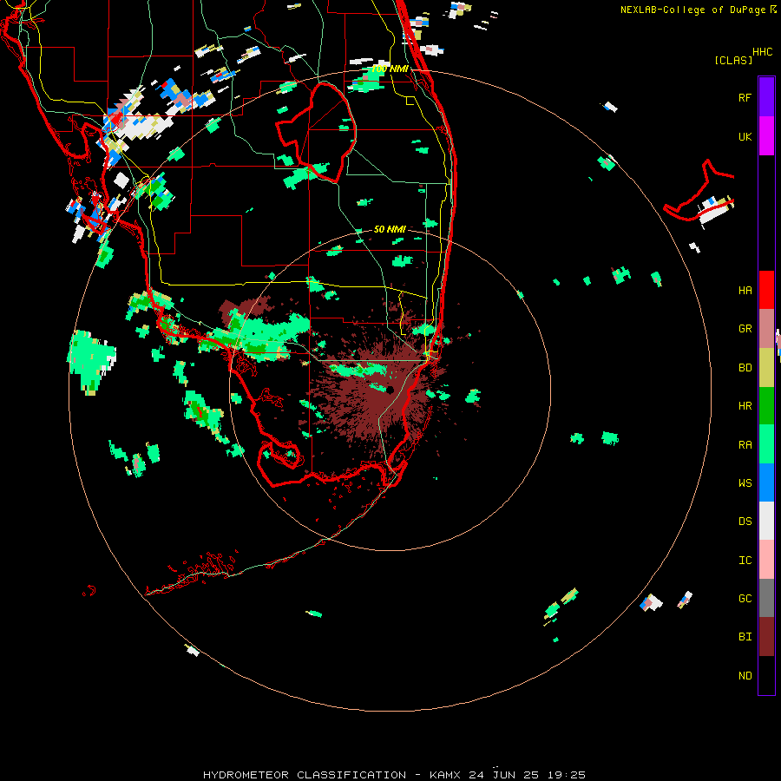Image resolution: width=781 pixels, height=781 pixels.
Task: Select the IC pink legend swatch
Action: [x=766, y=560]
